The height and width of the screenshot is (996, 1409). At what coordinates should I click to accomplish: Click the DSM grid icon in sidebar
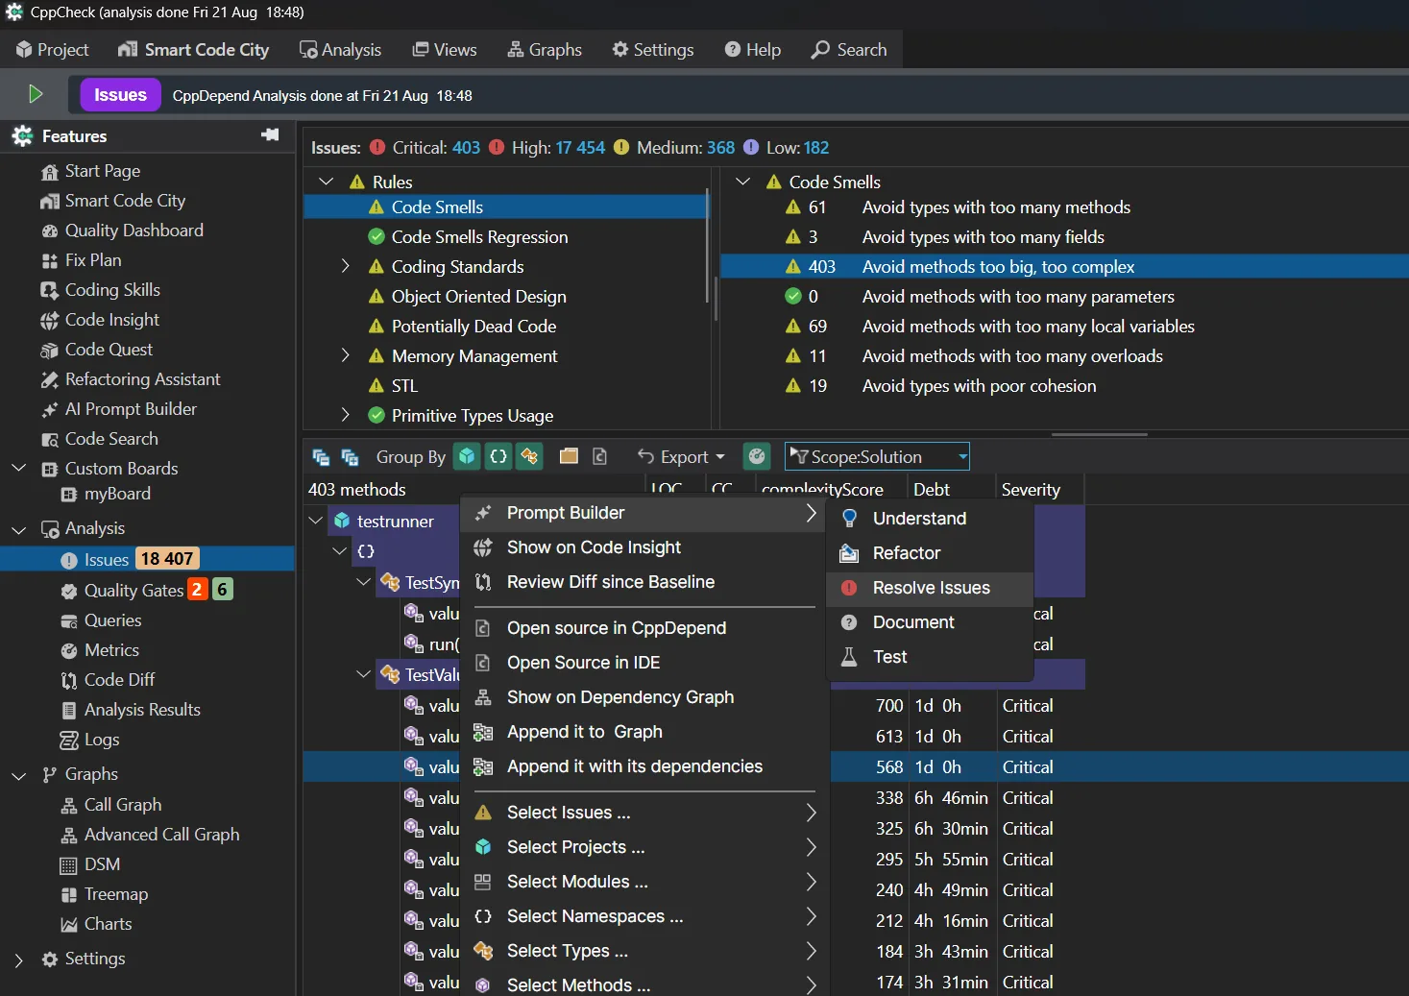pos(69,865)
